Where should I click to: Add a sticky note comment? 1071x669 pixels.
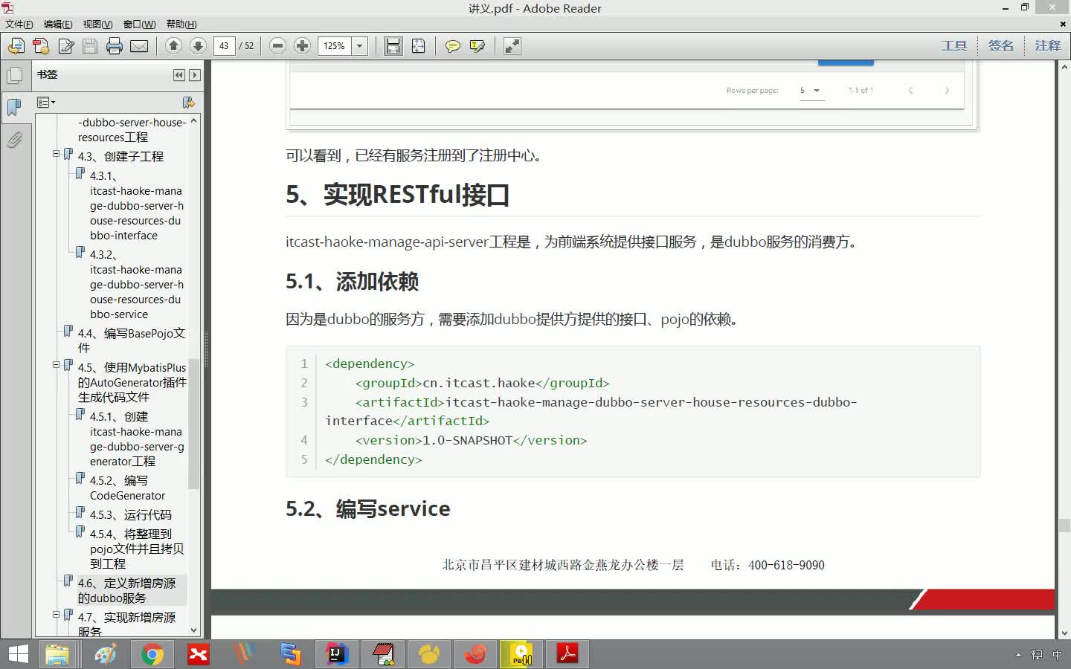click(x=452, y=46)
